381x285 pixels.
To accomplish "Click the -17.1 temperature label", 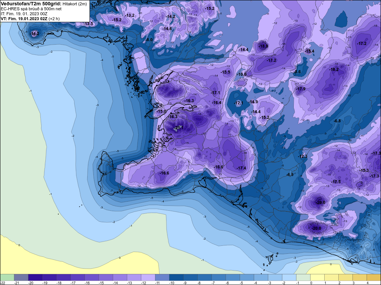I will [215, 93].
